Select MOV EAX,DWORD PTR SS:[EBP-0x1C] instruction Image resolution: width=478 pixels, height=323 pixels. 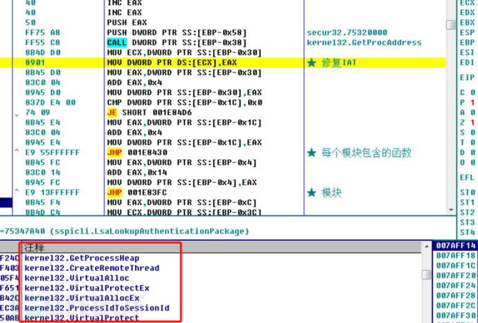coord(184,123)
